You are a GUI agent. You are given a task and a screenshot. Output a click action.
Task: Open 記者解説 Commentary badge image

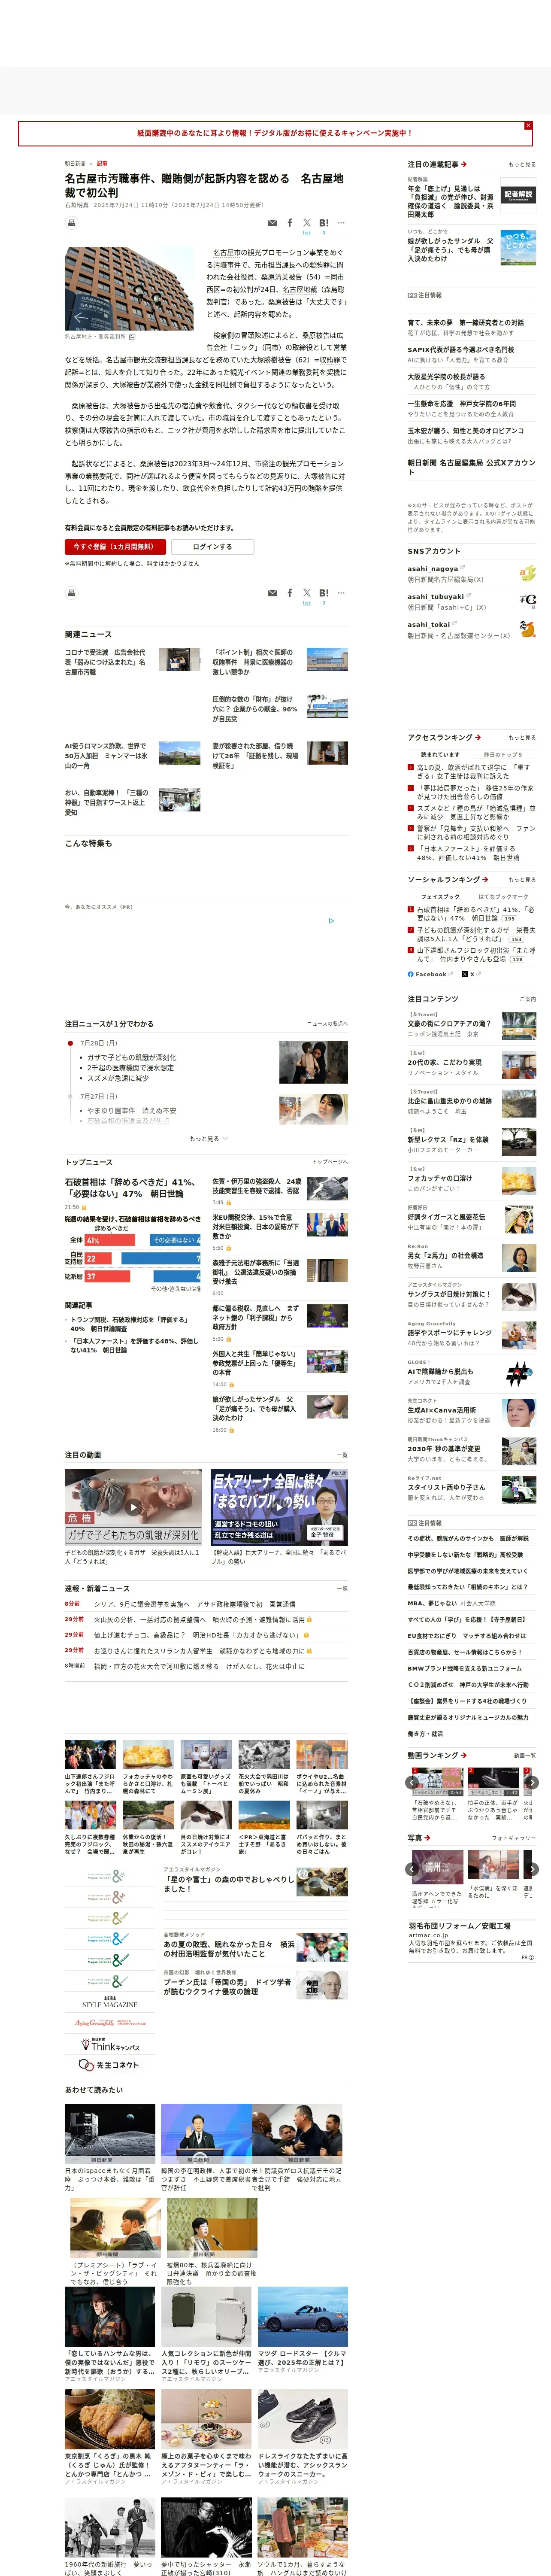[x=518, y=194]
